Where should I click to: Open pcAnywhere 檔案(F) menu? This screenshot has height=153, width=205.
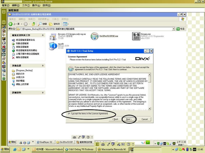click(x=6, y=5)
